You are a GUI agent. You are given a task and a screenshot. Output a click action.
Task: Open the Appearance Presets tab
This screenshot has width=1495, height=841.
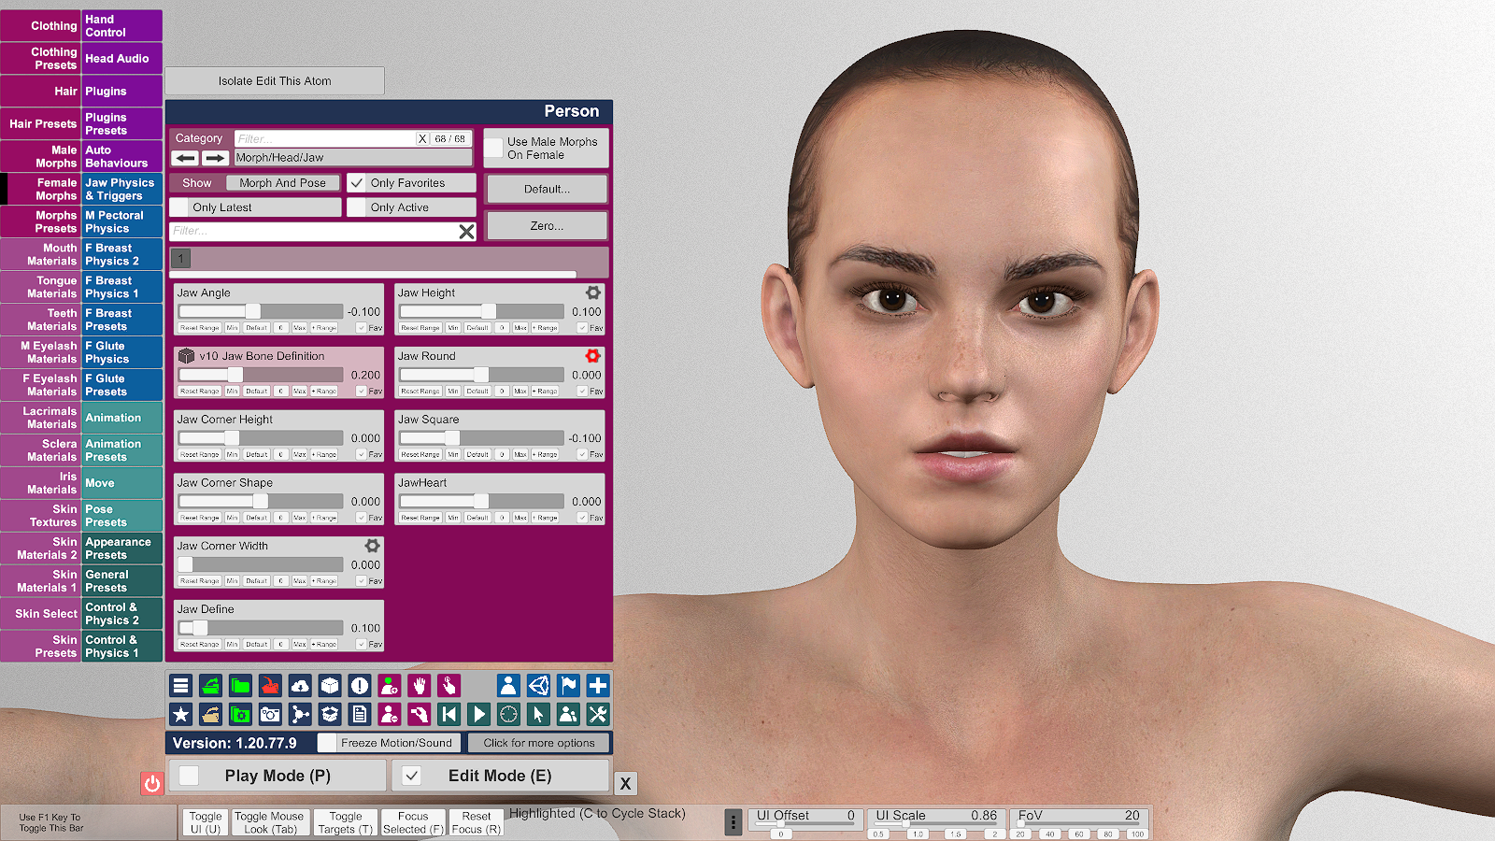pyautogui.click(x=122, y=549)
